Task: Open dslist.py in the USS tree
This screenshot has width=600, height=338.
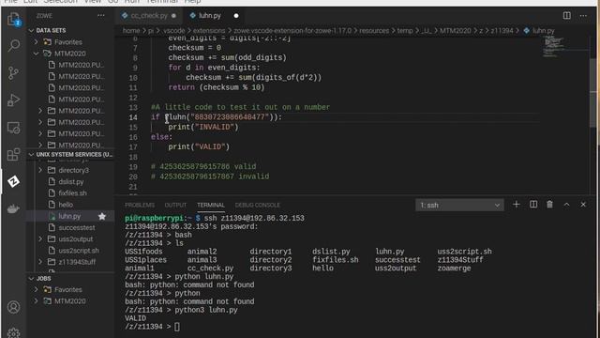Action: click(70, 182)
